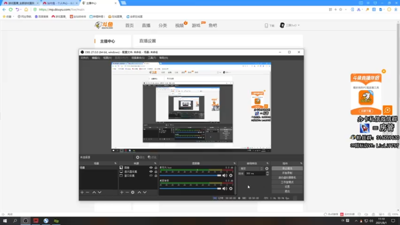Click the 属性 properties gear above docks
This screenshot has width=400, height=225.
140,157
